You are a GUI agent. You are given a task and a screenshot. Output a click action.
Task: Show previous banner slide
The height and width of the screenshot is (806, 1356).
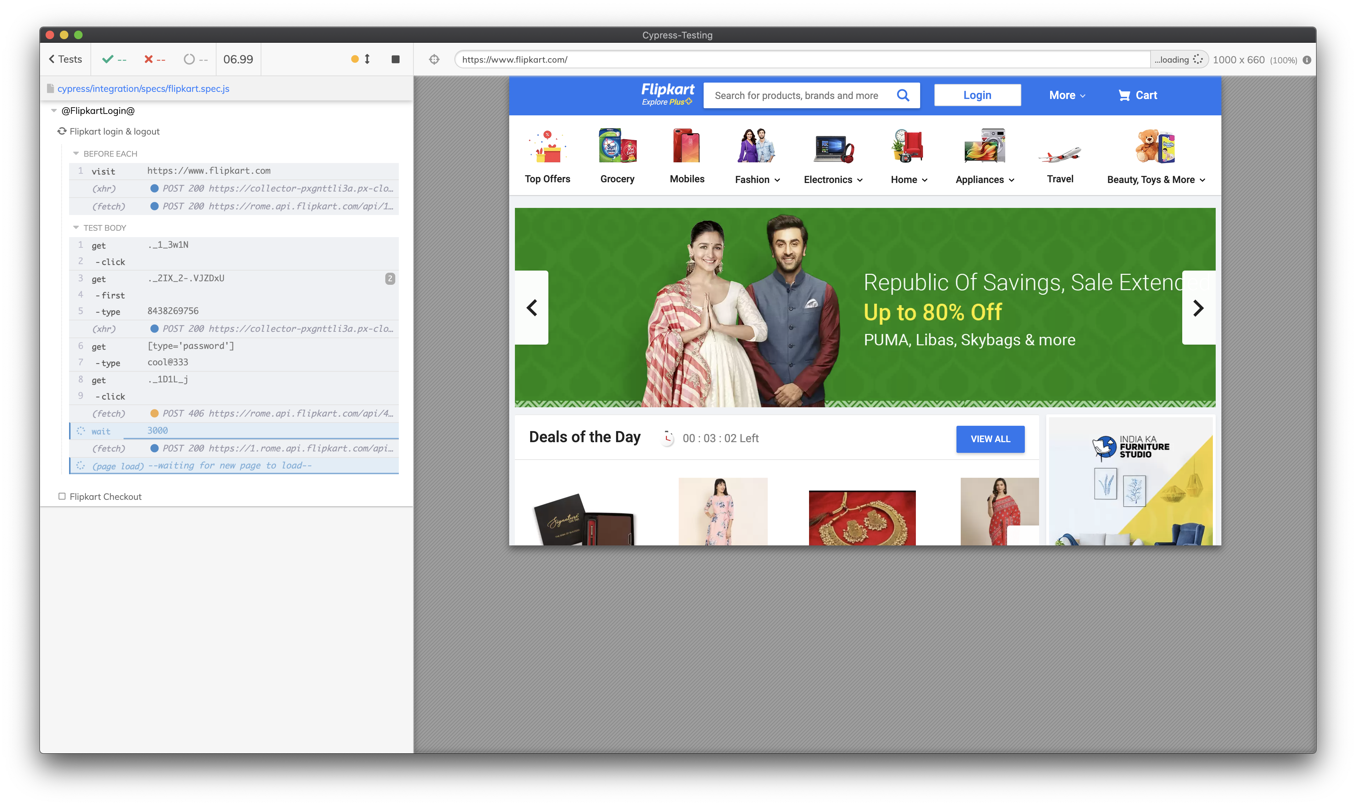(532, 308)
